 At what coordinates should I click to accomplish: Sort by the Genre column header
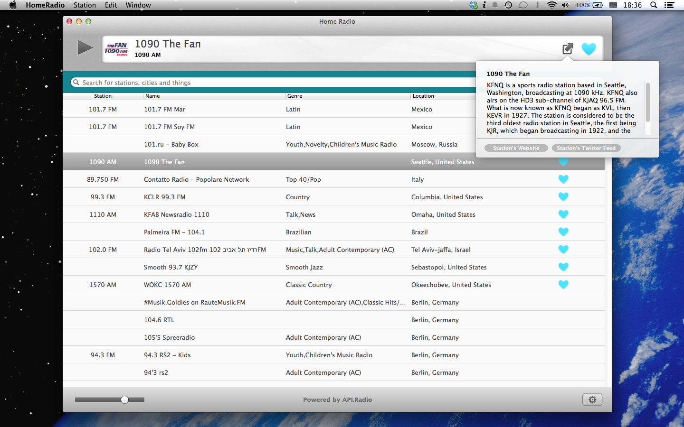coord(348,96)
